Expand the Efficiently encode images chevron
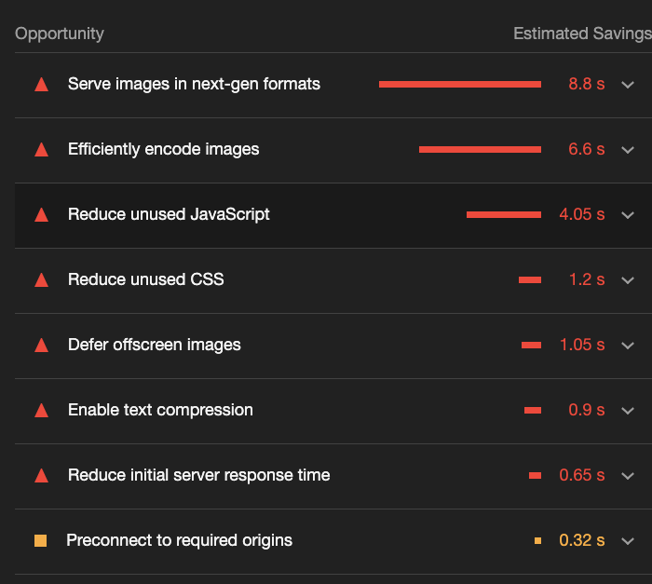The height and width of the screenshot is (584, 652). [x=628, y=150]
